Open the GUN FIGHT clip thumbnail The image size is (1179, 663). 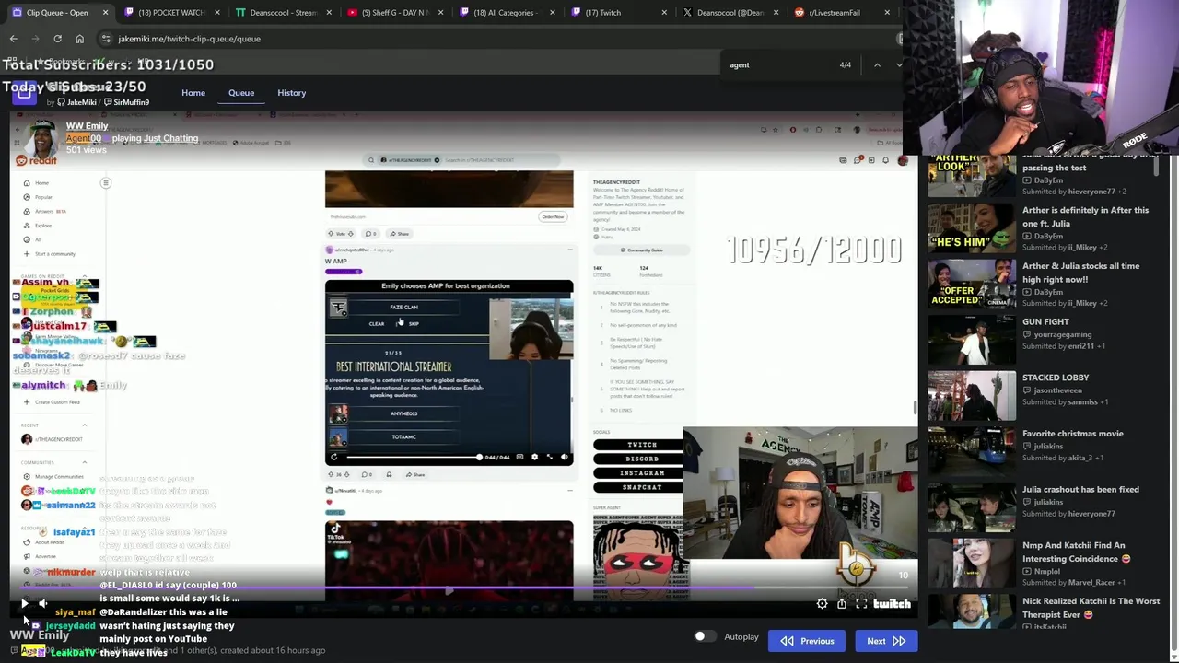click(972, 340)
